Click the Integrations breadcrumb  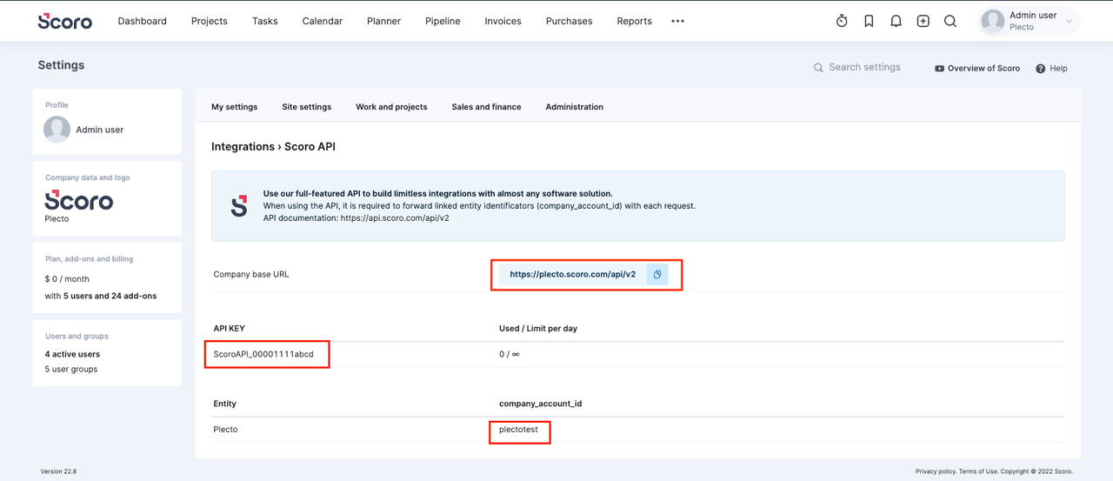click(243, 147)
